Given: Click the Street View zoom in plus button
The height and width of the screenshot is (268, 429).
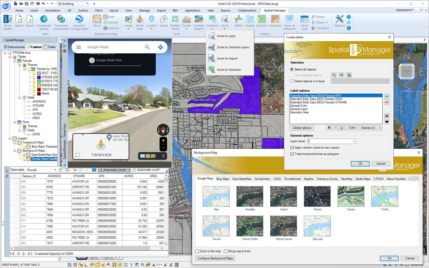Looking at the screenshot, I should (x=163, y=141).
